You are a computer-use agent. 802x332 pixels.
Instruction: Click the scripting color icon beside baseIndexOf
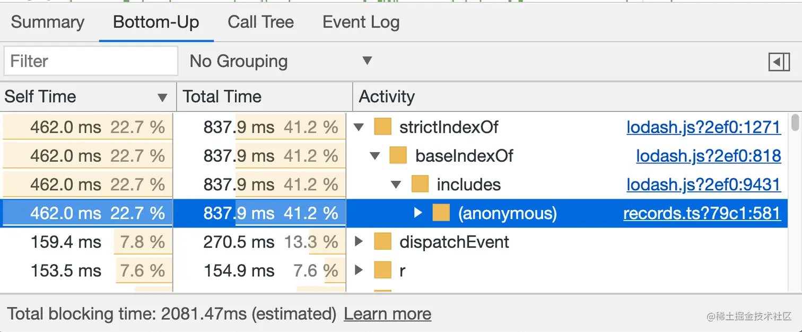point(398,156)
